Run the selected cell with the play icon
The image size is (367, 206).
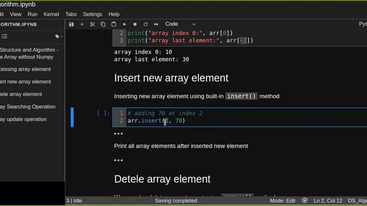click(x=124, y=24)
